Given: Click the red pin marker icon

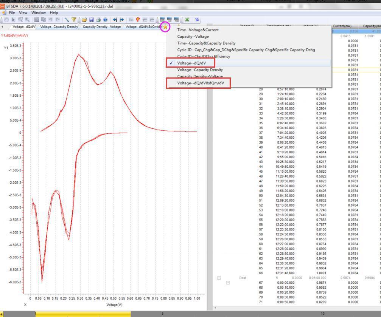Looking at the screenshot, I should coord(138,20).
